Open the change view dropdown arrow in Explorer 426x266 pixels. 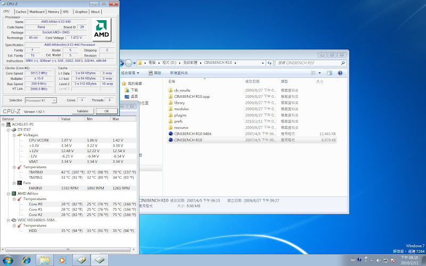click(320, 73)
